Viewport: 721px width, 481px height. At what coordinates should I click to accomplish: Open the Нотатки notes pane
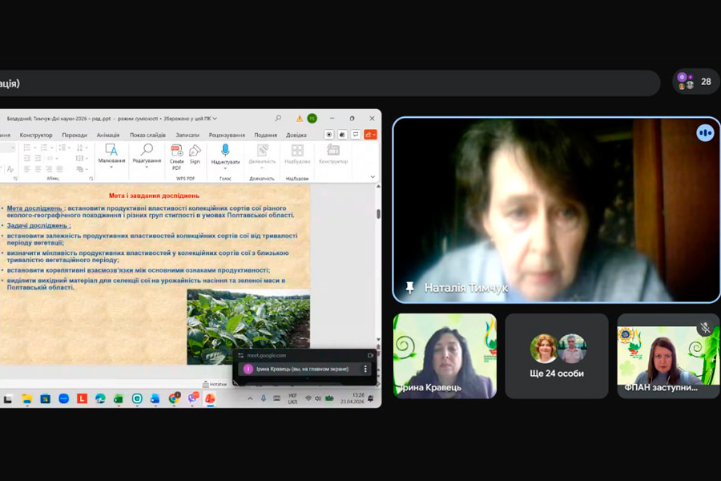pyautogui.click(x=215, y=384)
